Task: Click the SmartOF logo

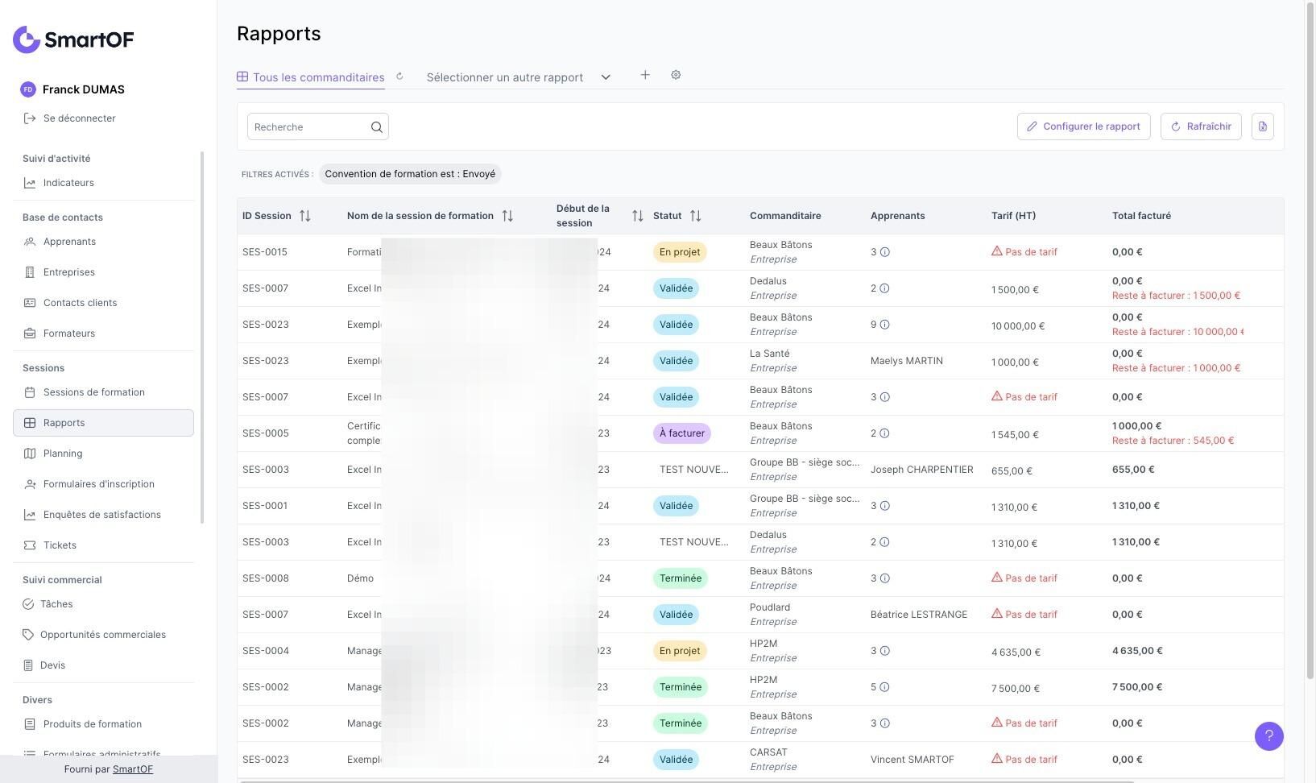Action: [x=73, y=39]
